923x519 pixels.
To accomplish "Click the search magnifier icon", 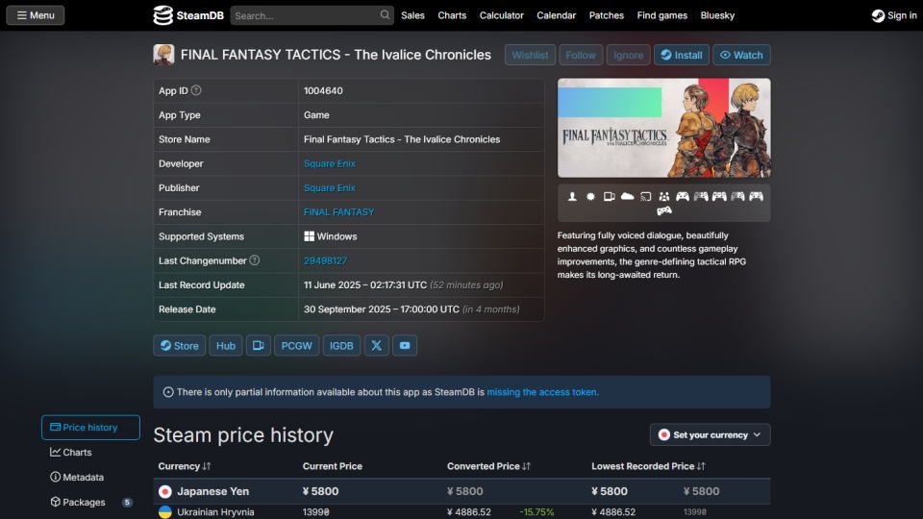I will [385, 14].
